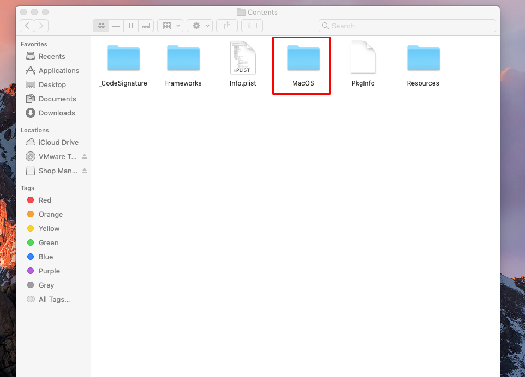Select the _CodeSignature folder icon
This screenshot has width=525, height=377.
123,58
